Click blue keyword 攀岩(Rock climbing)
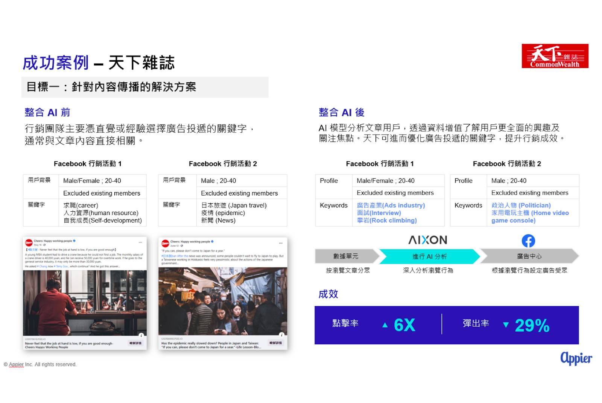Image resolution: width=602 pixels, height=403 pixels. pyautogui.click(x=387, y=220)
